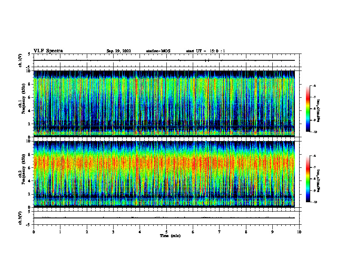Click the ch.2 spectrogram color scale bar
Image resolution: width=337 pixels, height=260 pixels.
pos(308,179)
